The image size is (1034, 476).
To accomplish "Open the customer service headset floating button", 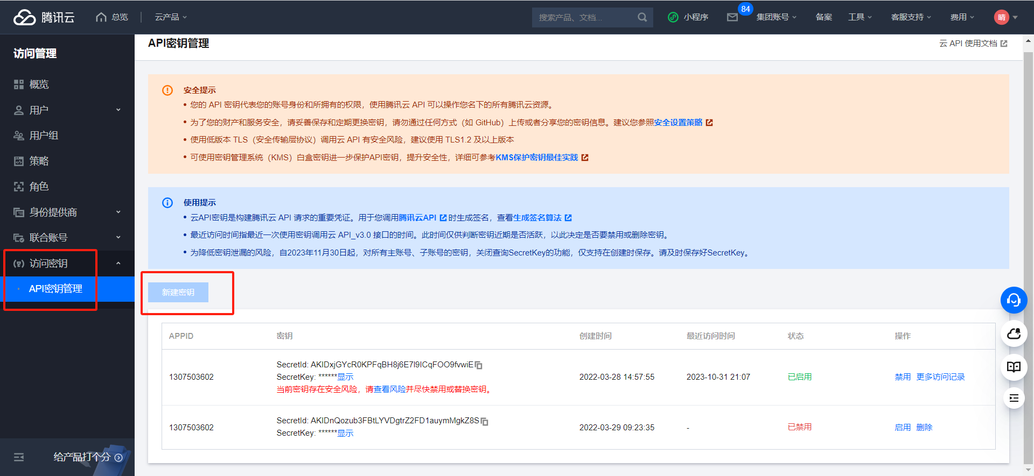I will pos(1014,300).
